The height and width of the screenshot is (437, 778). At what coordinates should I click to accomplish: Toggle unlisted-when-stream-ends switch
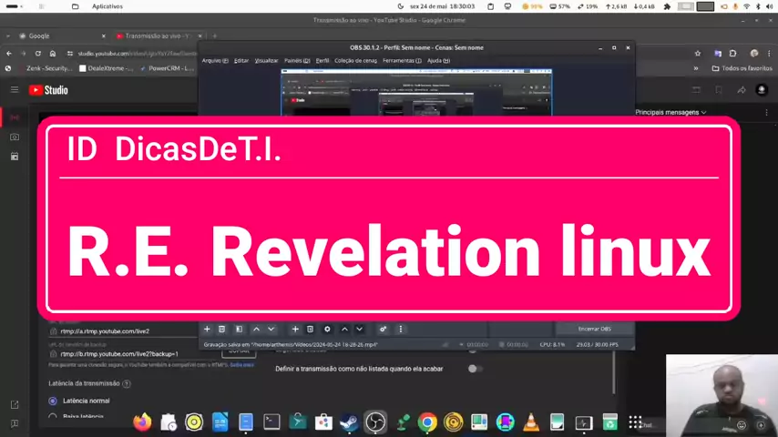[x=474, y=369]
